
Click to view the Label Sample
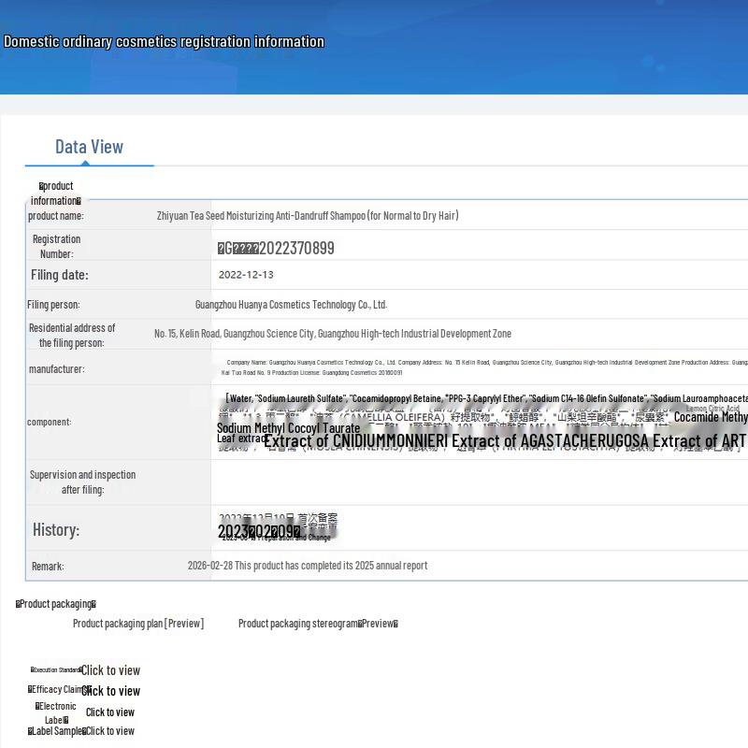click(x=110, y=731)
